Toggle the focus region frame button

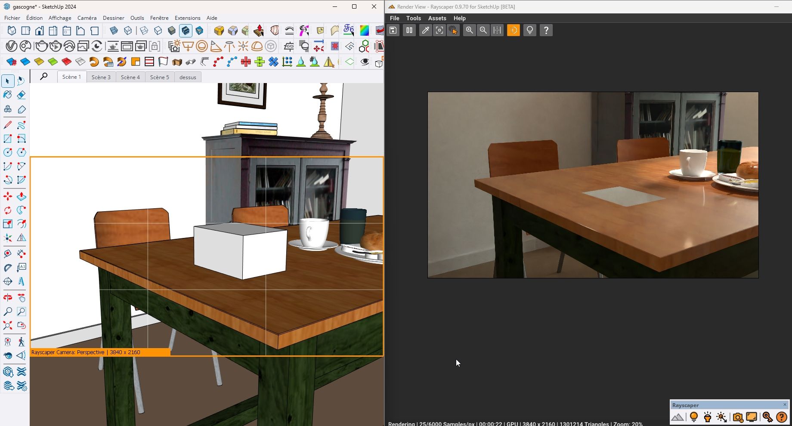tap(439, 30)
